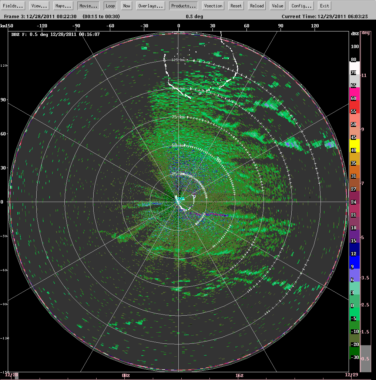Click the bright blue dBZ color swatch
The image size is (376, 380).
(355, 262)
